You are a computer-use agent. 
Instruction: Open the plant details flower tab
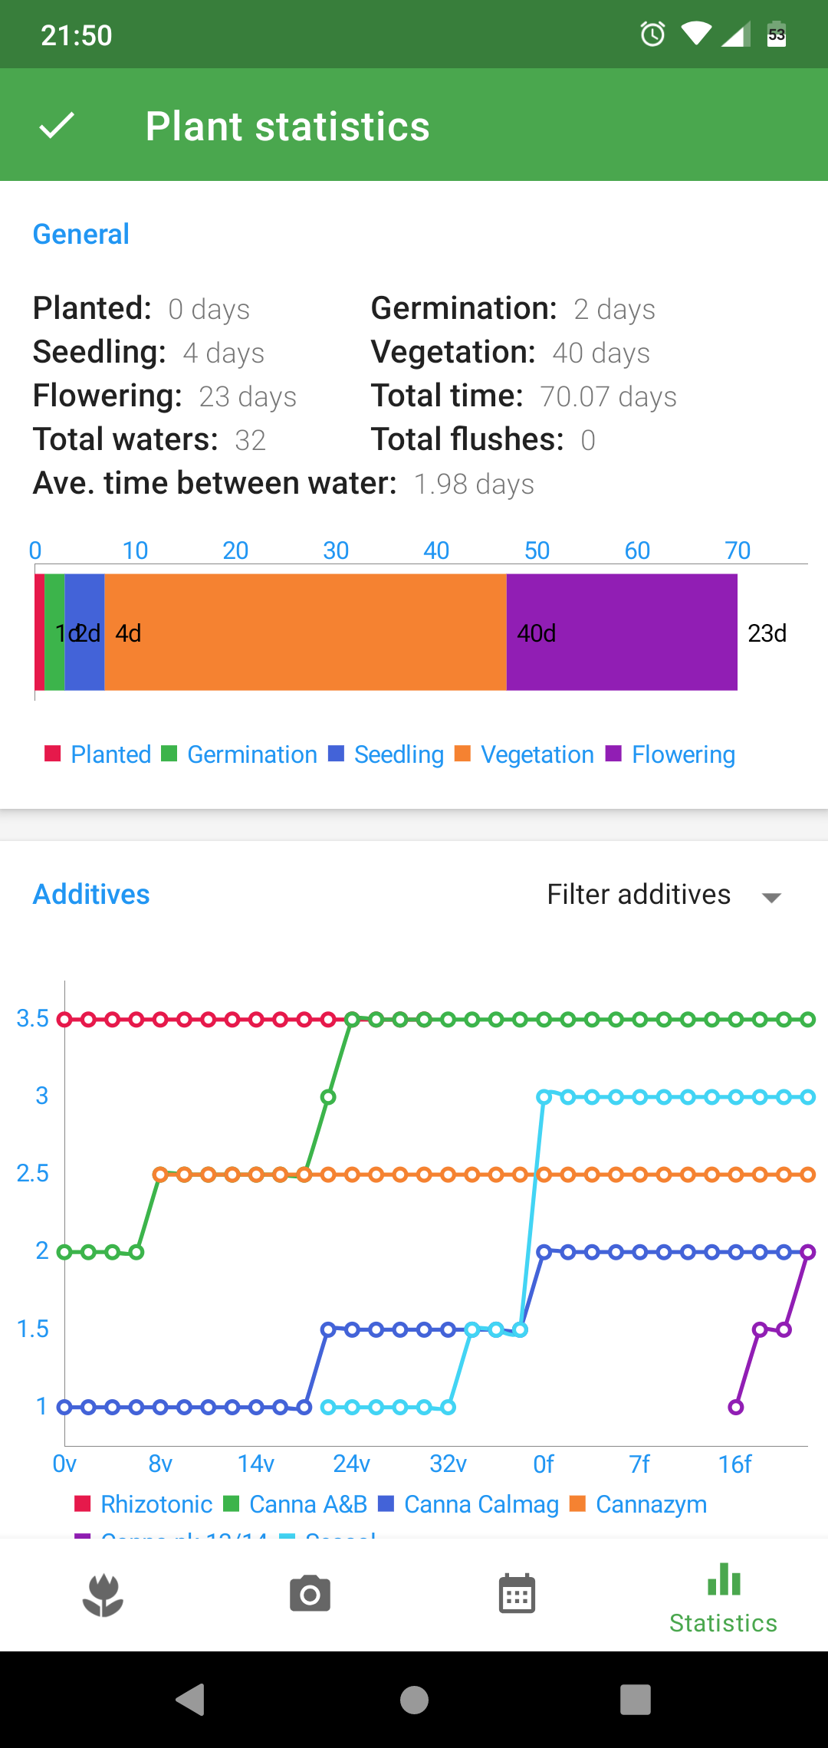[x=103, y=1595]
